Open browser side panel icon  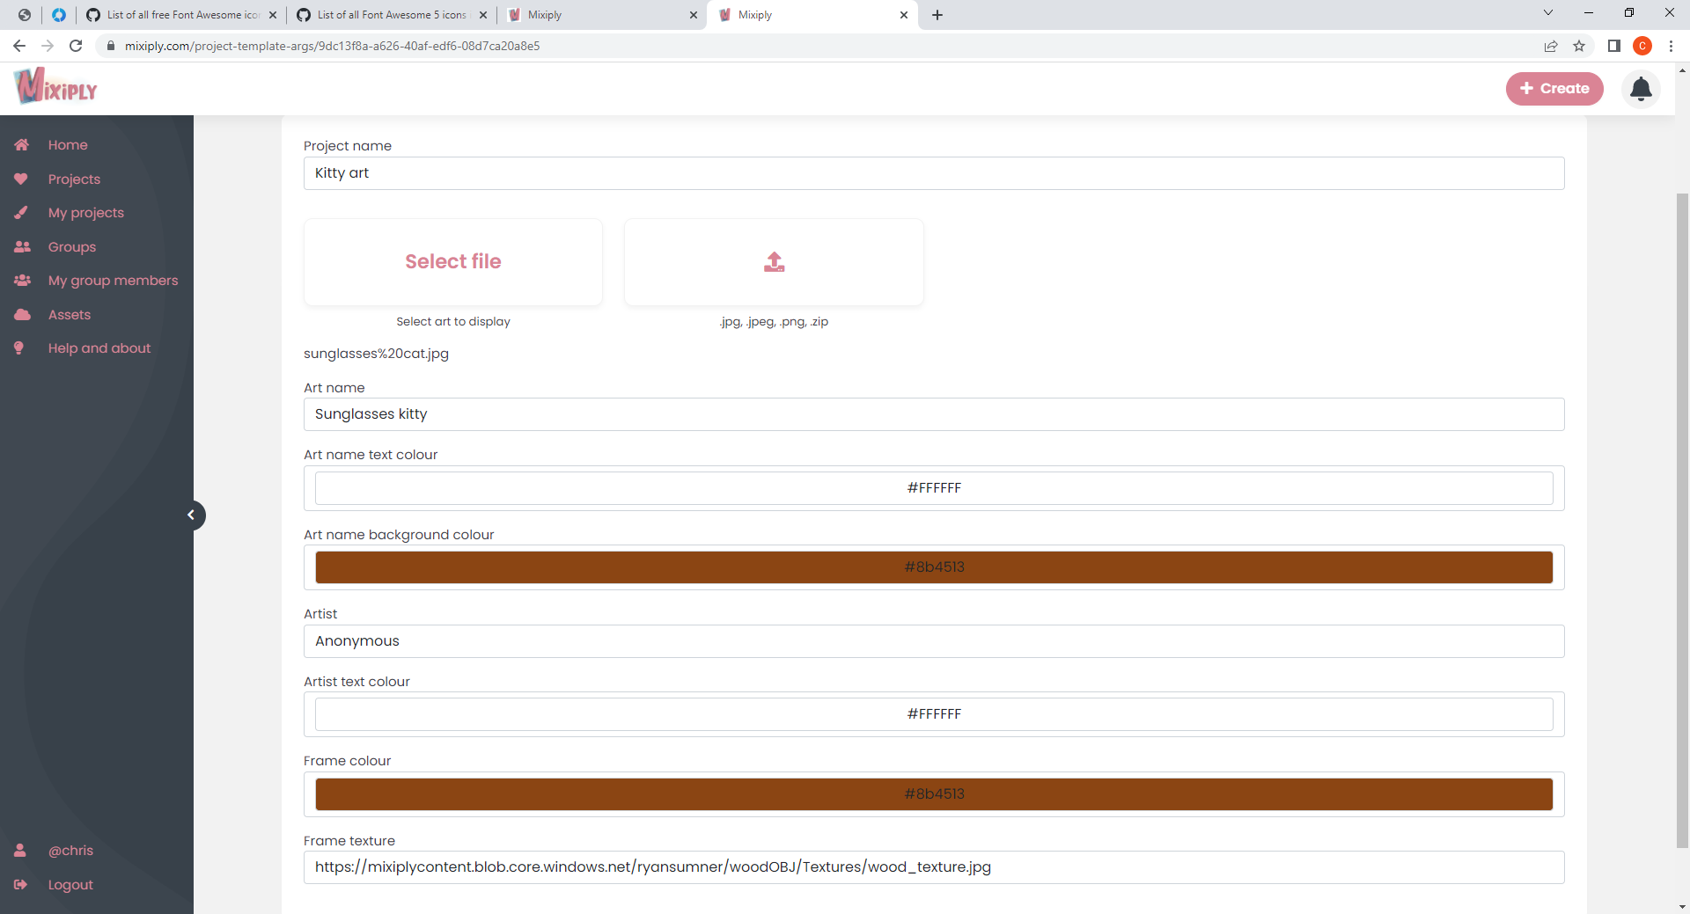1614,46
